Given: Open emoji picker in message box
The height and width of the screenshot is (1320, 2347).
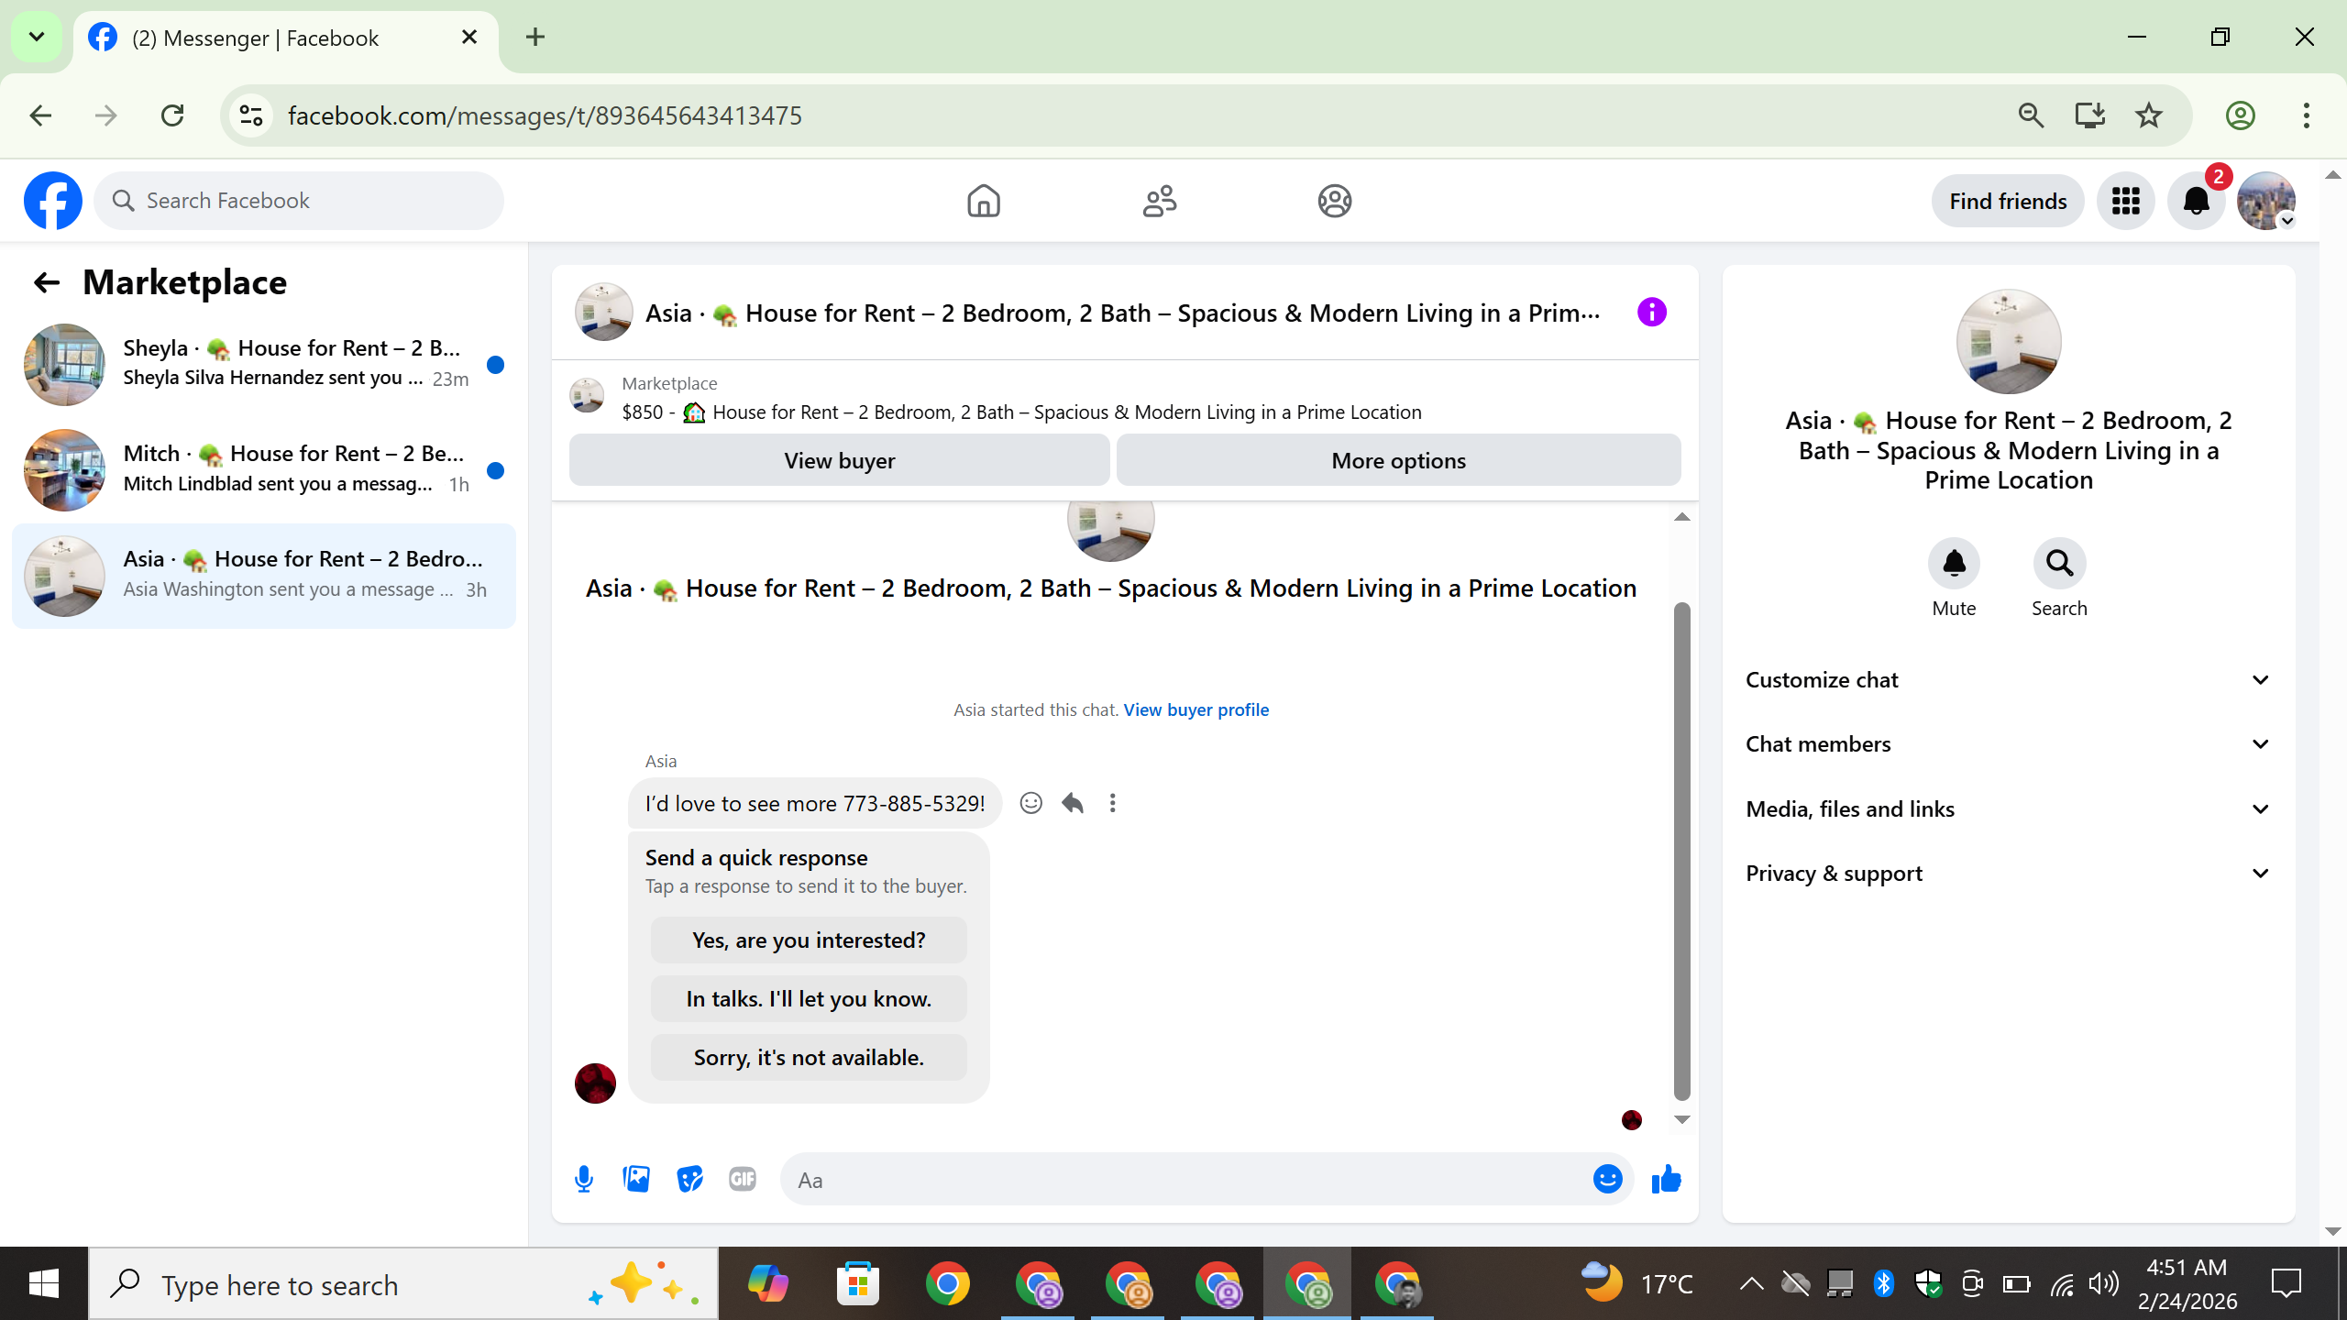Looking at the screenshot, I should coord(1607,1179).
